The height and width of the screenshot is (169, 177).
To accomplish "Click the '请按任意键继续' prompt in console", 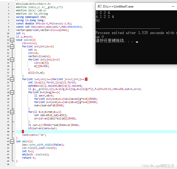I will pyautogui.click(x=110, y=41).
